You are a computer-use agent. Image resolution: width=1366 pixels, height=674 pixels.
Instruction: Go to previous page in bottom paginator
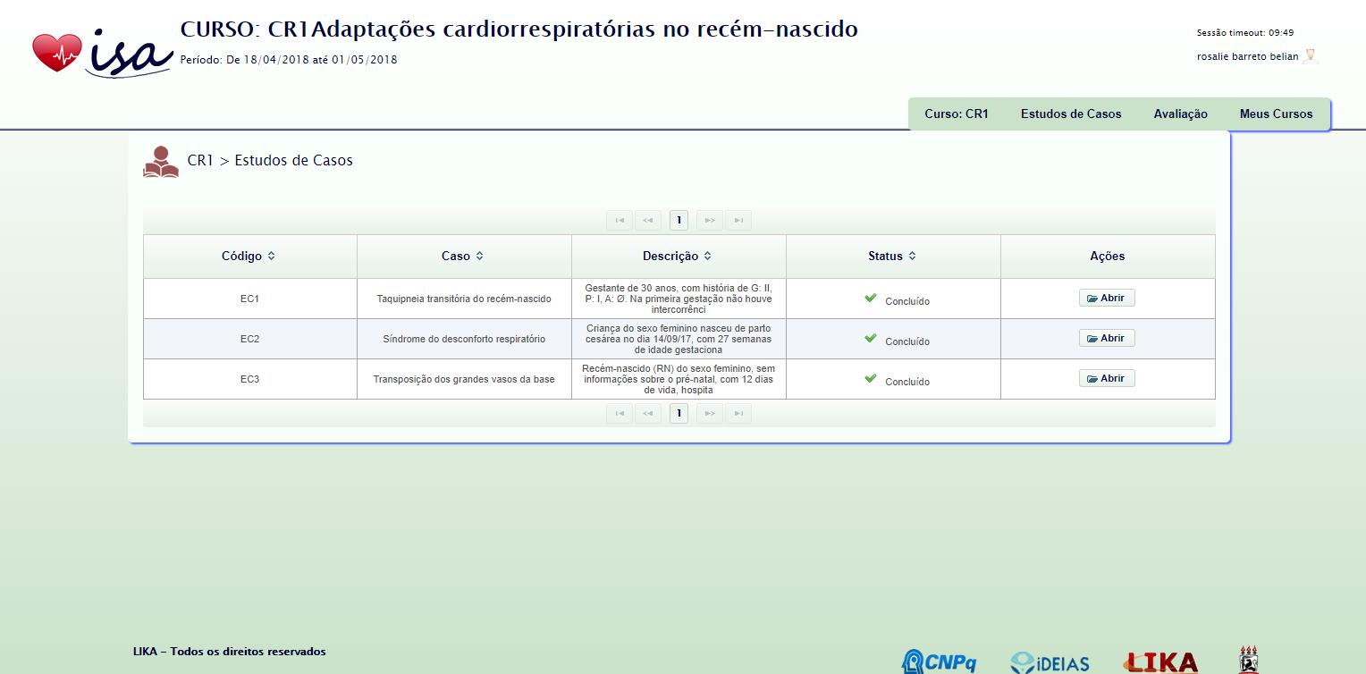click(x=648, y=413)
